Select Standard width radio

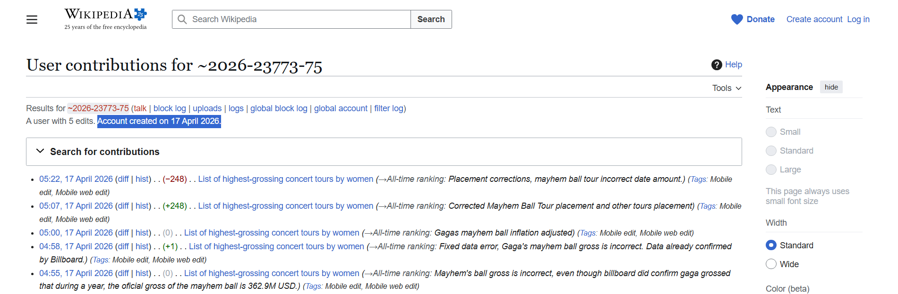coord(771,245)
